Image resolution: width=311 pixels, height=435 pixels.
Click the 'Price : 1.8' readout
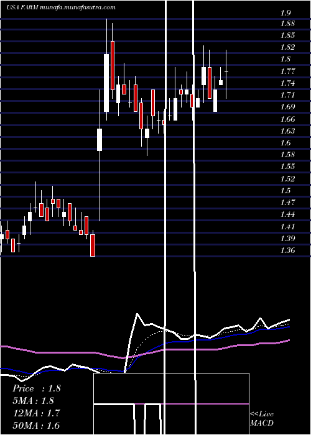(36, 388)
